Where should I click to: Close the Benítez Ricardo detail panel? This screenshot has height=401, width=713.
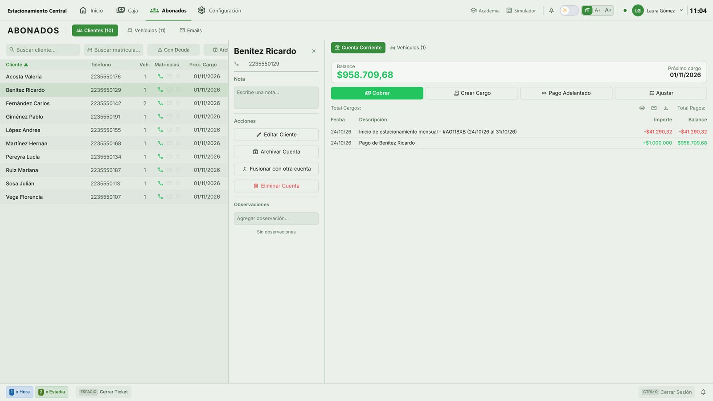coord(314,51)
